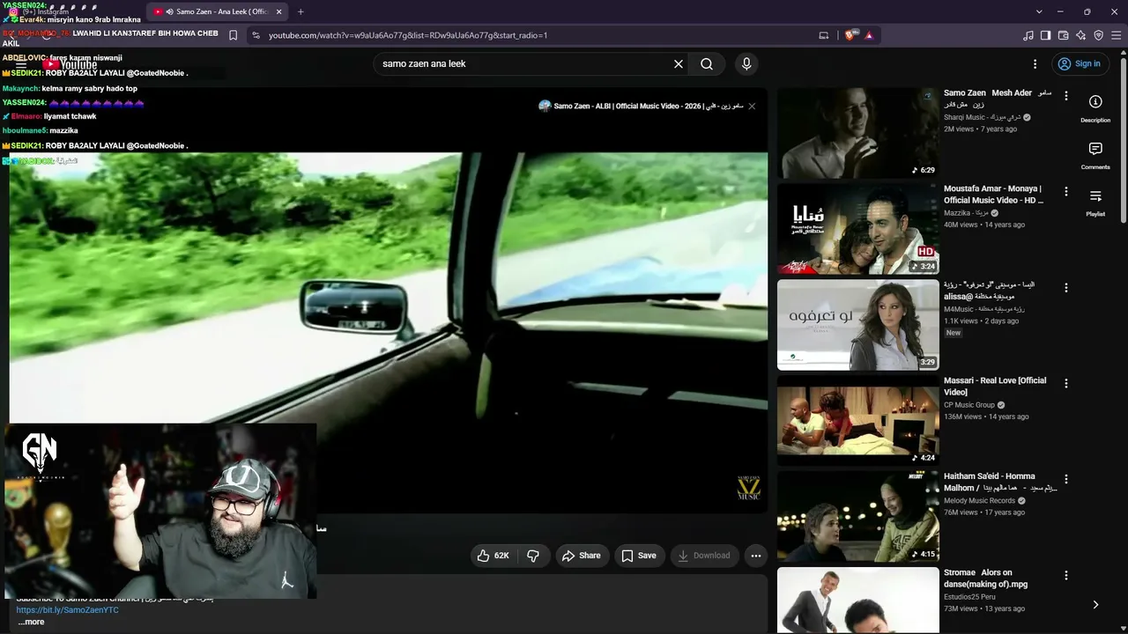Viewport: 1128px width, 634px height.
Task: Click the Sign in button
Action: pyautogui.click(x=1080, y=63)
